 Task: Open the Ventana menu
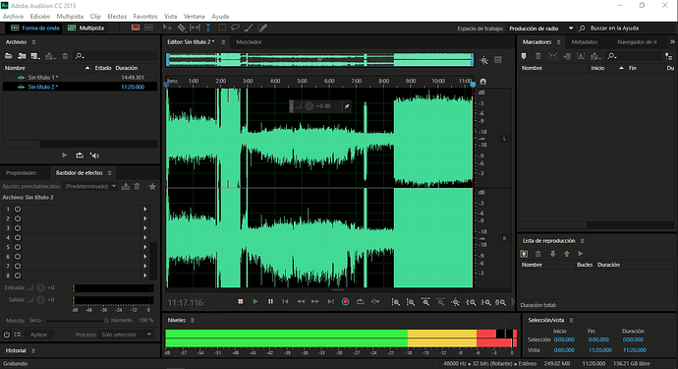click(x=195, y=16)
